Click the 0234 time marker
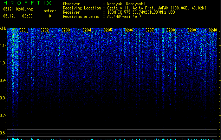This screenshot has width=221, height=140. 87,30
